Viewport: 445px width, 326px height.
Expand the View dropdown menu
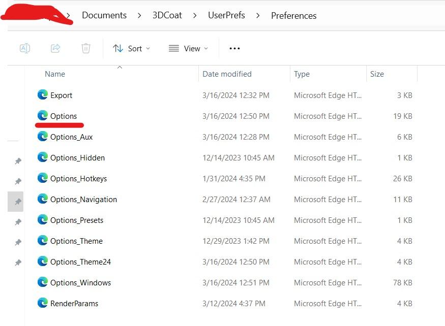point(188,48)
